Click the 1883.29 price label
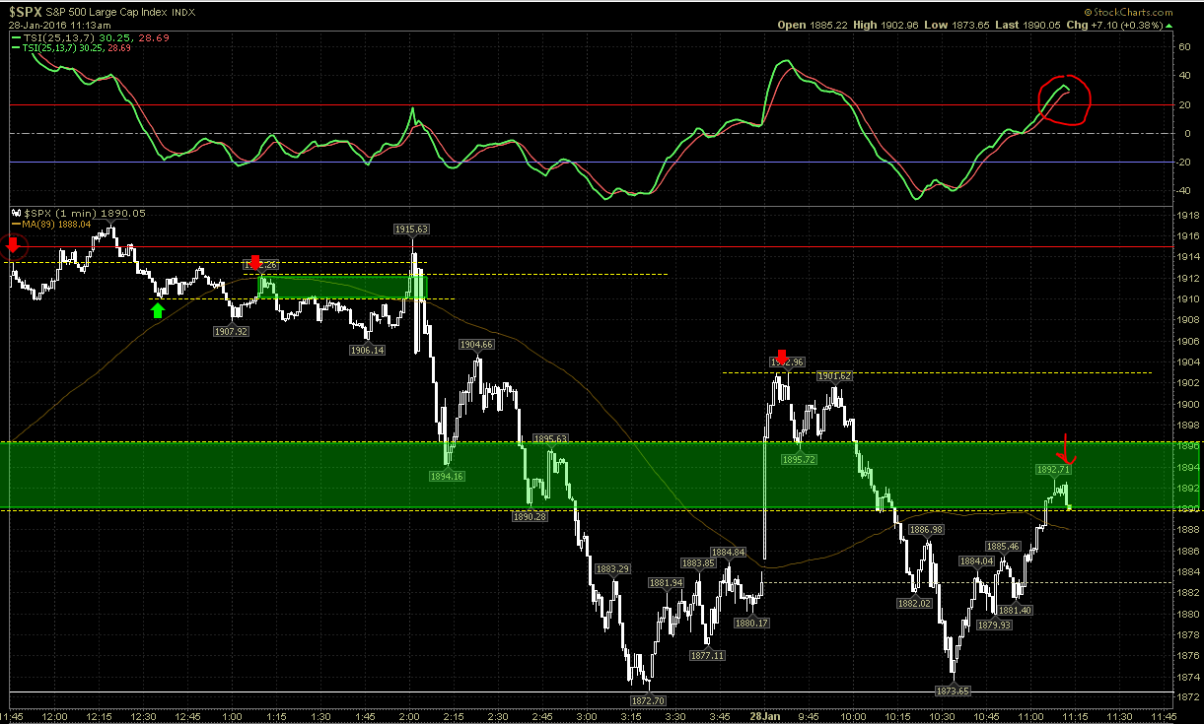Viewport: 1204px width, 724px height. pyautogui.click(x=612, y=569)
